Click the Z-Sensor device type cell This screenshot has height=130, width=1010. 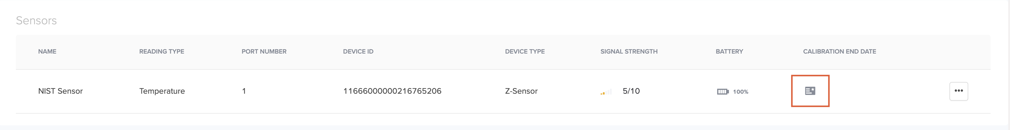(521, 91)
